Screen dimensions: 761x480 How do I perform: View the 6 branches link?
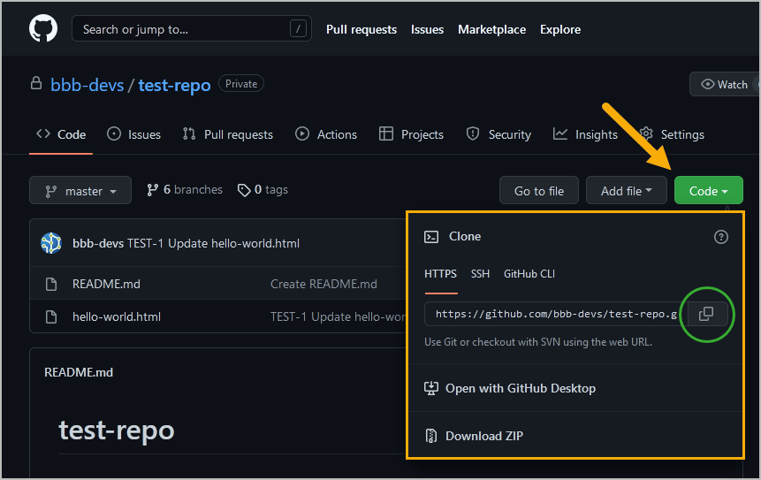tap(185, 190)
